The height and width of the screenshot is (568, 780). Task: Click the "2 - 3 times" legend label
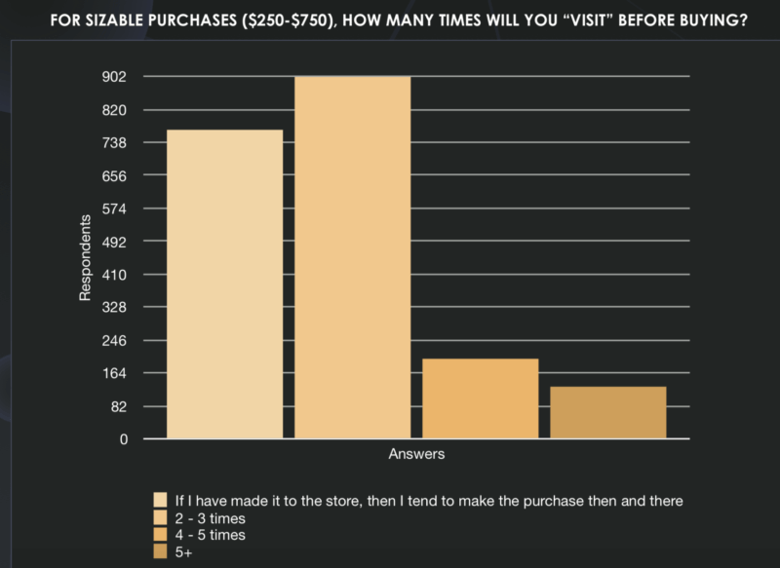(x=208, y=518)
